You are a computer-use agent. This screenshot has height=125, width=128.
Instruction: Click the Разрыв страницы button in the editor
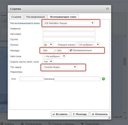[61, 124]
